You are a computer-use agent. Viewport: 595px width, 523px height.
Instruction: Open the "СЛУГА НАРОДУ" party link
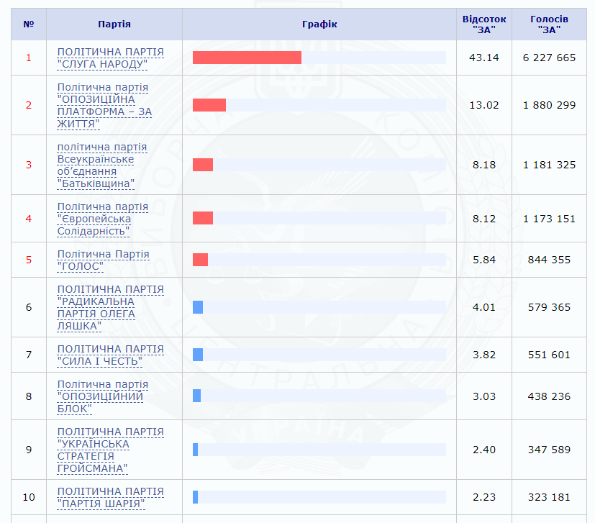point(110,58)
